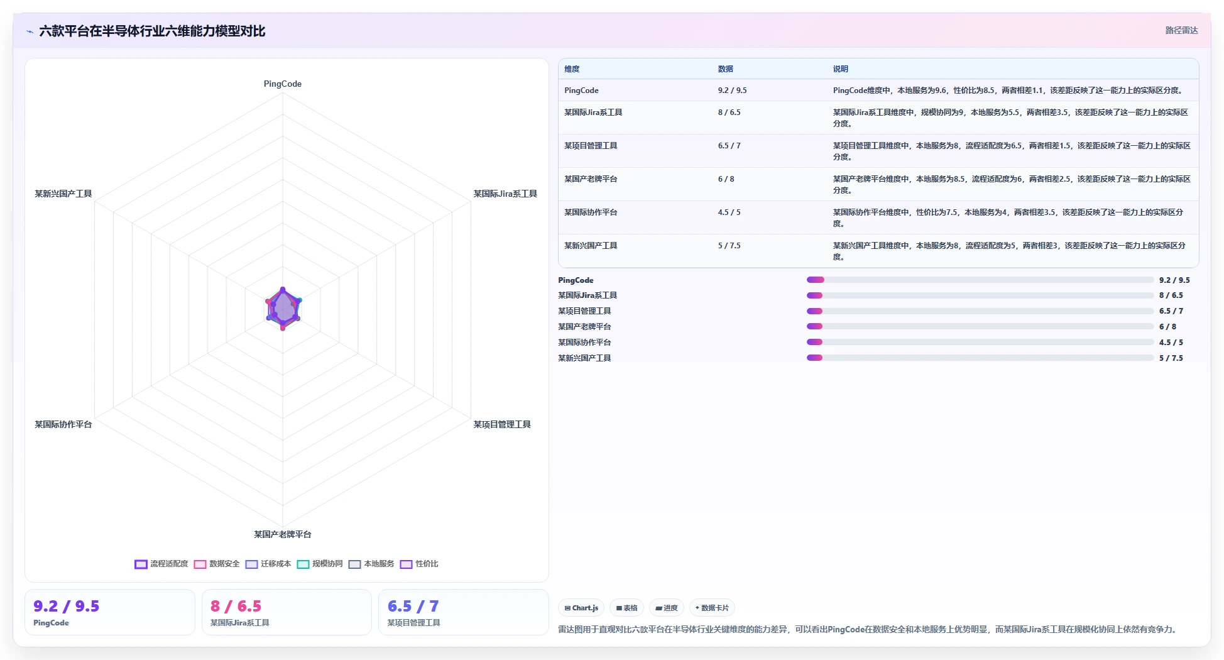Click the 5 / 7.5 value in the table
This screenshot has width=1224, height=660.
click(x=729, y=246)
